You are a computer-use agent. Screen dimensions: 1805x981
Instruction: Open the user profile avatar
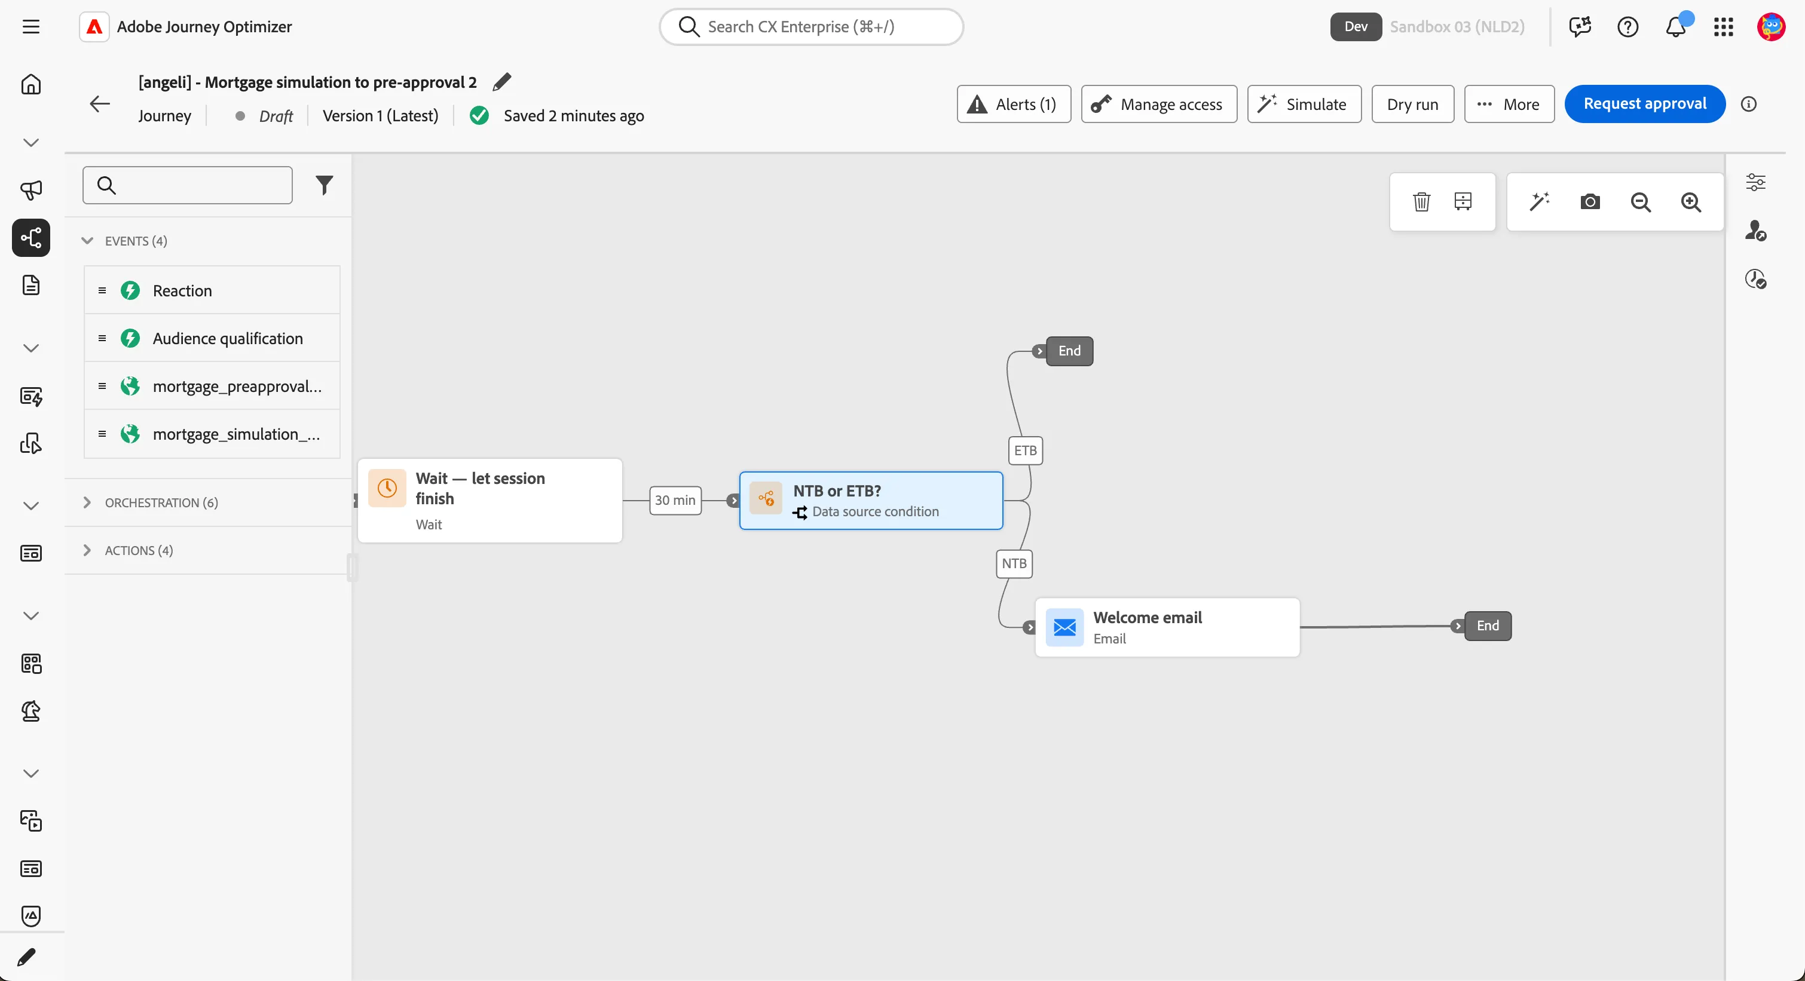[x=1771, y=27]
